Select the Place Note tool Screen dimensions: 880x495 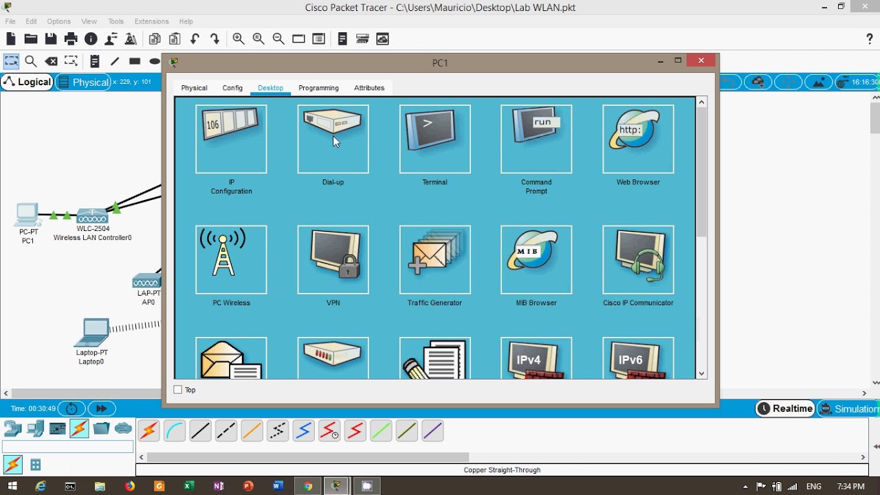coord(95,61)
